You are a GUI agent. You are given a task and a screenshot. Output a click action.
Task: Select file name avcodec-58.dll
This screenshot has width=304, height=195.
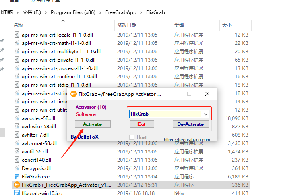(x=39, y=118)
